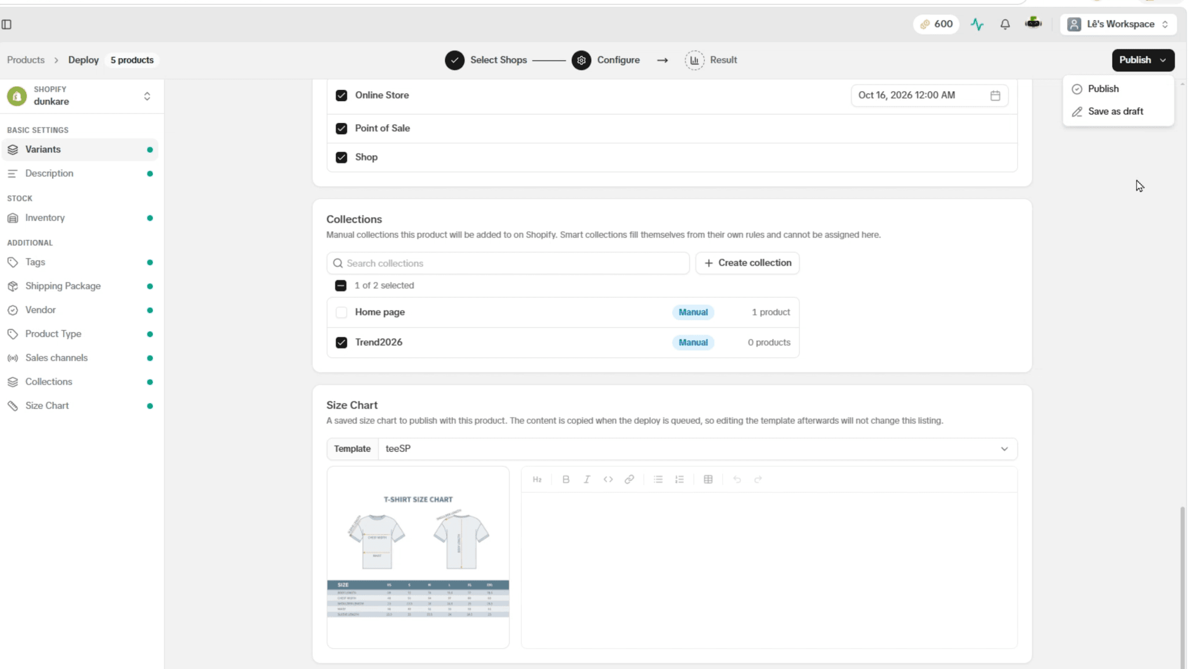Click the robot avatar icon
This screenshot has height=669, width=1189.
(1033, 23)
